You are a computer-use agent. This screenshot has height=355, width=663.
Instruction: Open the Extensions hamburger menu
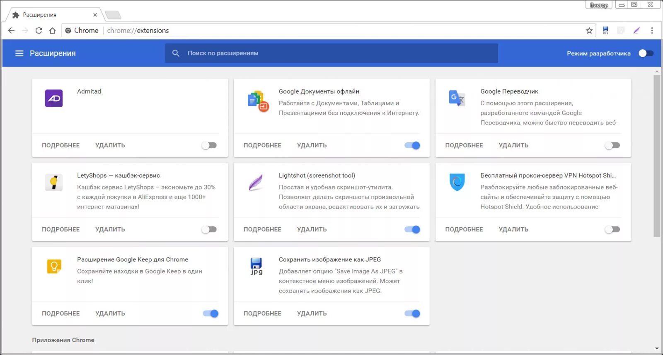point(19,53)
